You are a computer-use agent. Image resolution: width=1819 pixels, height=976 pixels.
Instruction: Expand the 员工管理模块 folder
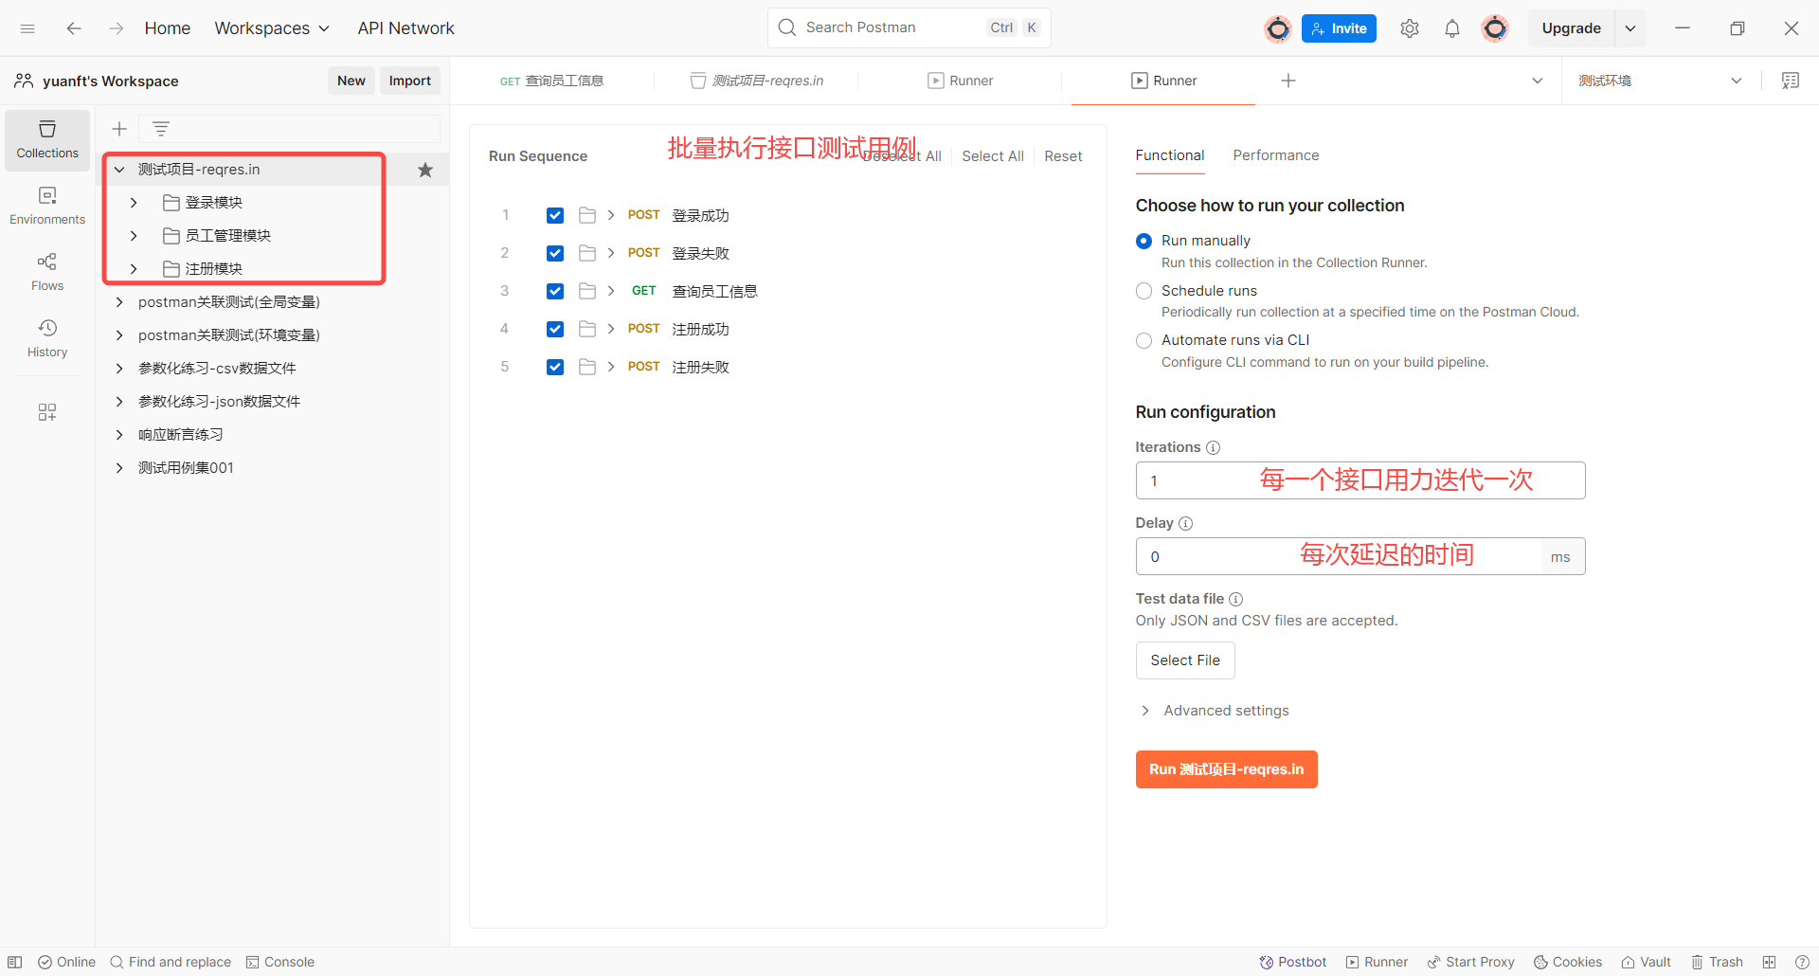click(134, 236)
